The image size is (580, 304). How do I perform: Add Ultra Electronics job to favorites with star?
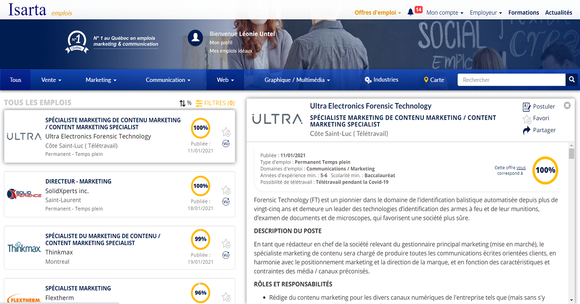pos(226,132)
